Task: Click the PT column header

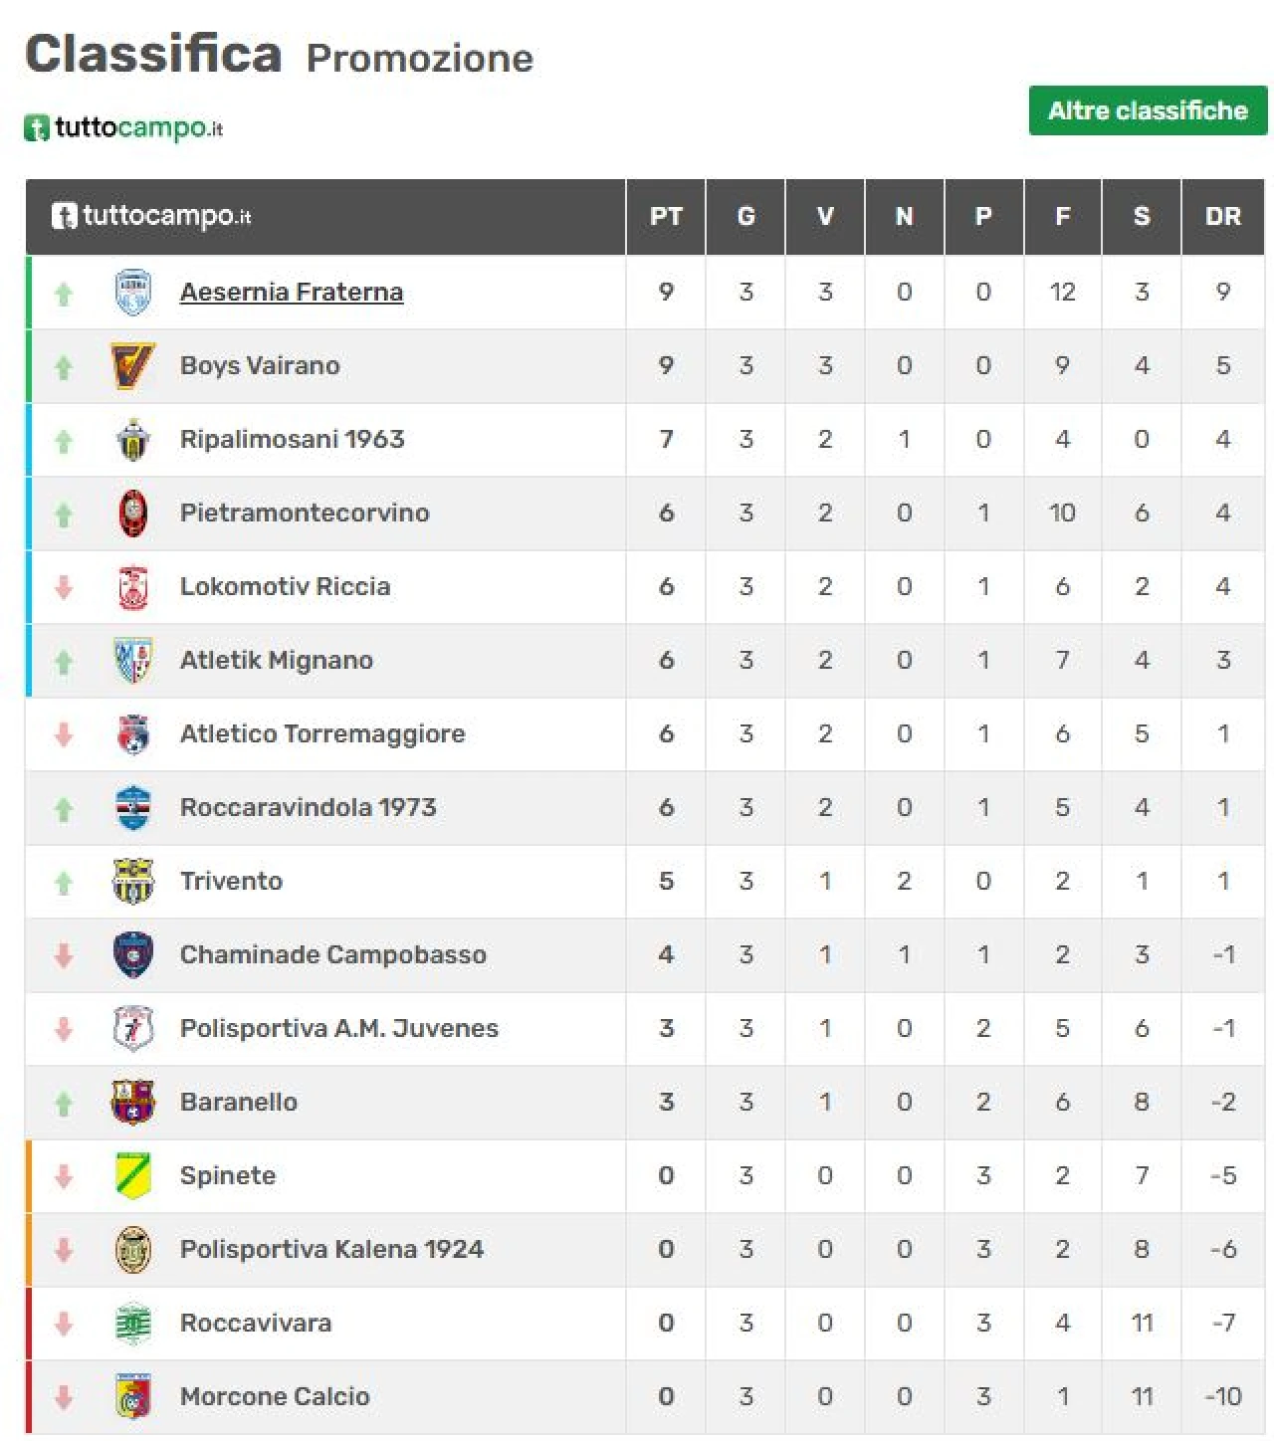Action: (666, 217)
